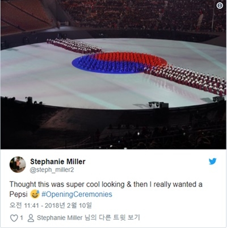Follow the #OpeningCeremonies hashtag

click(x=77, y=194)
